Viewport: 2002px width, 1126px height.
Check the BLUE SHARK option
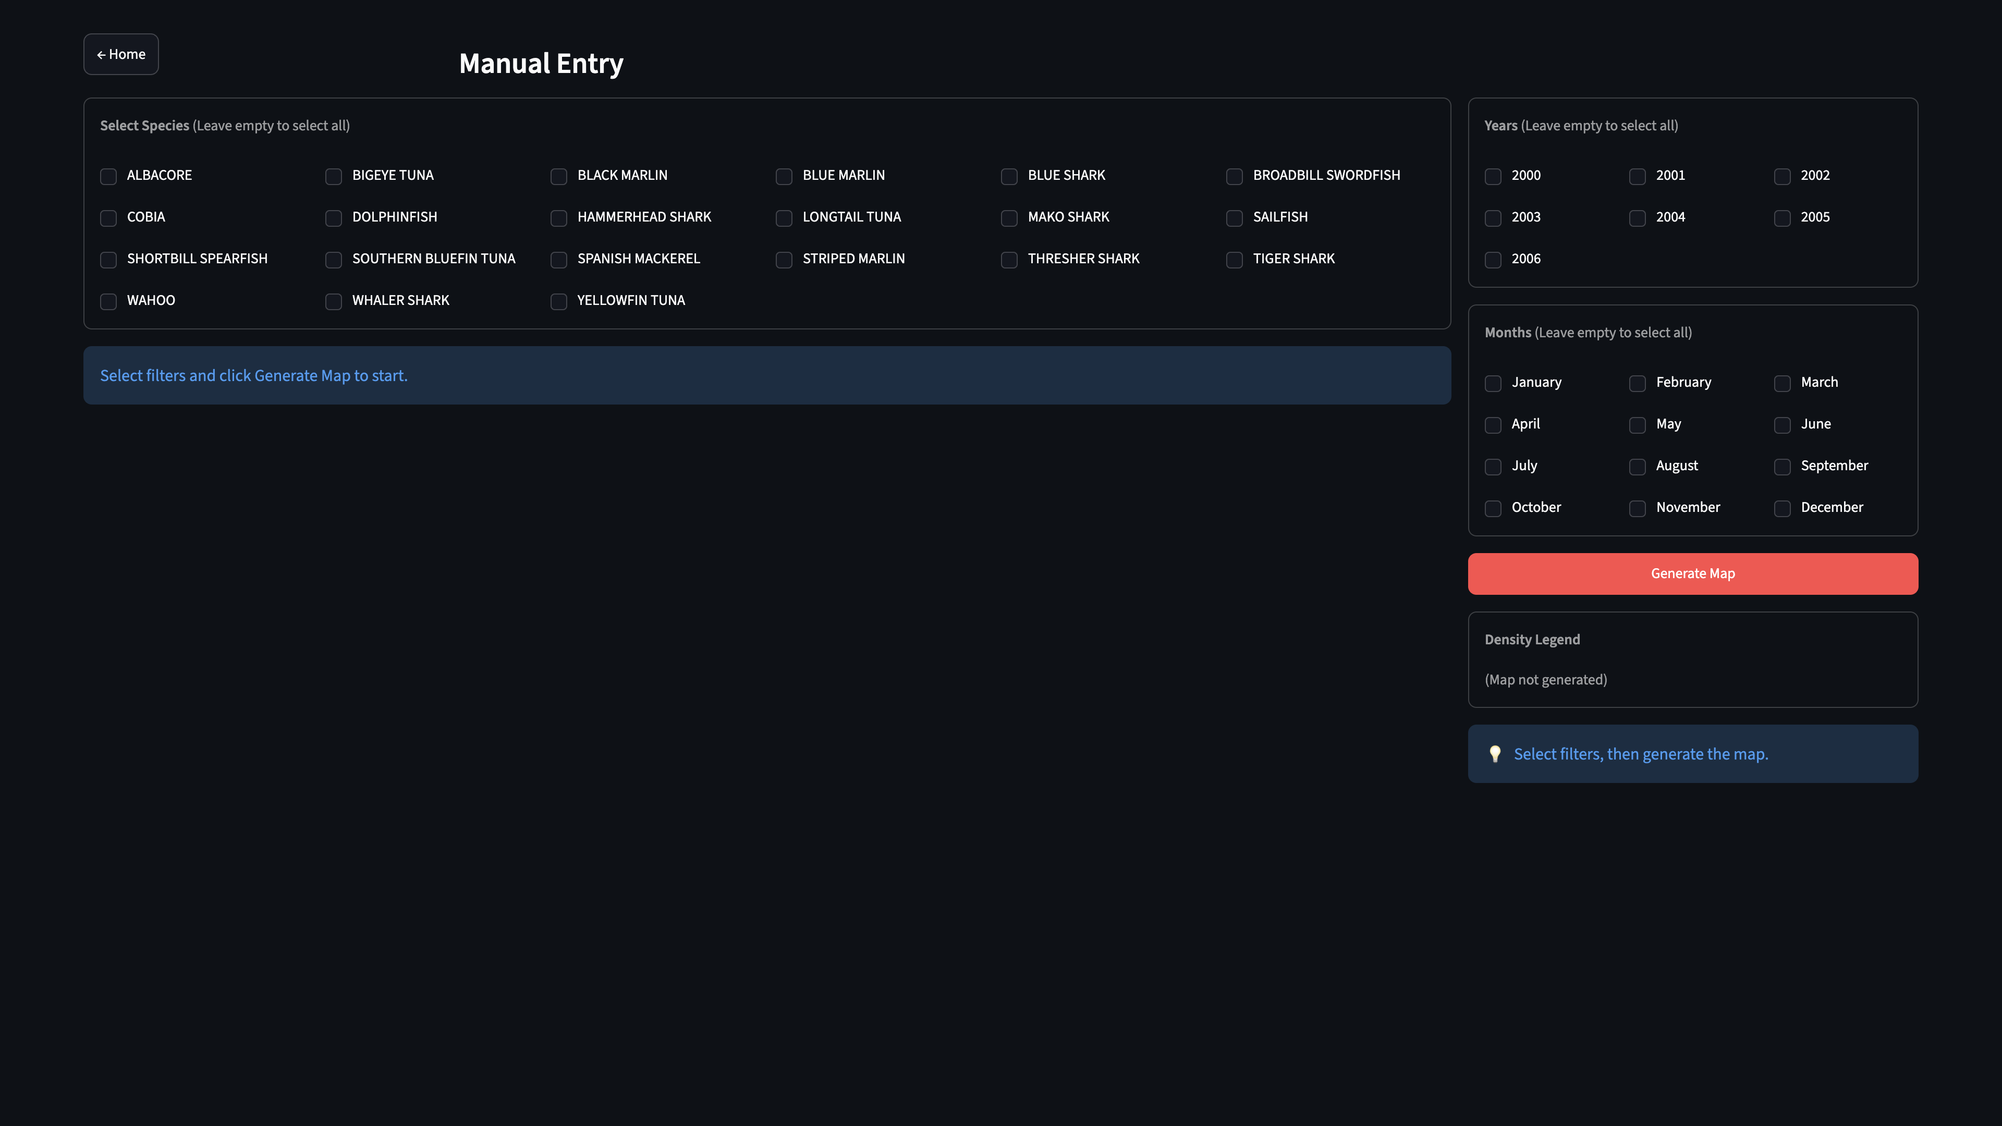click(x=1009, y=176)
